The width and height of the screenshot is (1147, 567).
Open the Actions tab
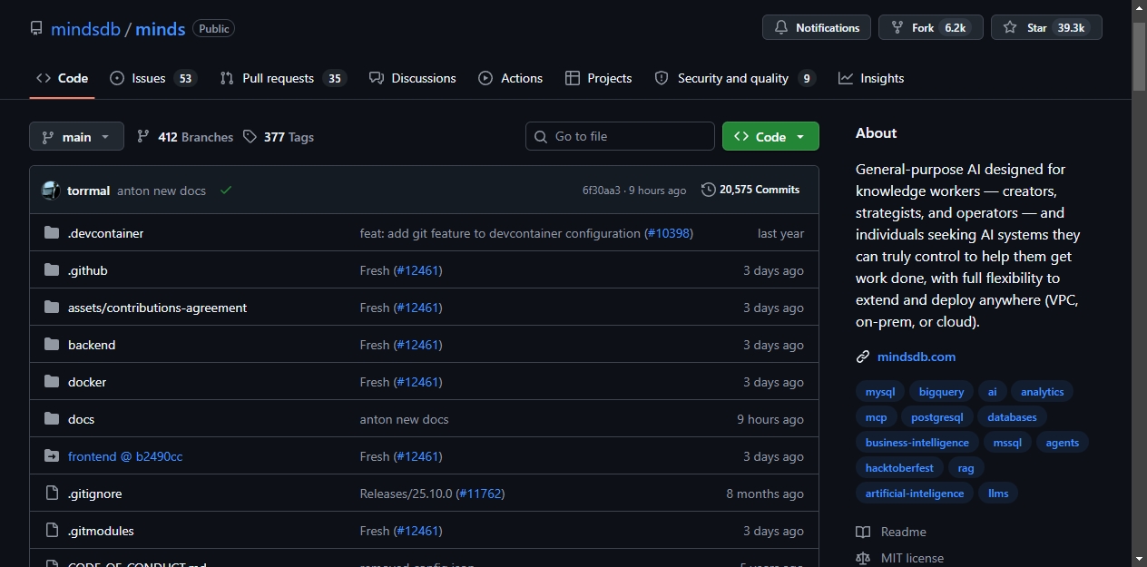coord(511,78)
